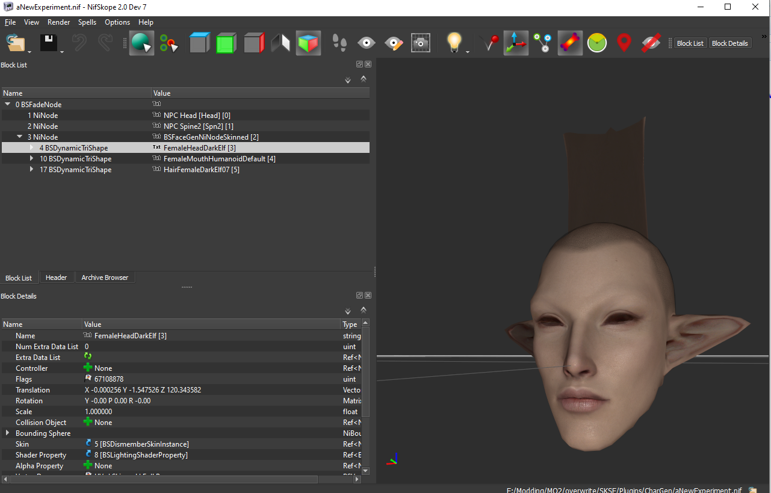Click the Load file folder icon

(x=15, y=43)
